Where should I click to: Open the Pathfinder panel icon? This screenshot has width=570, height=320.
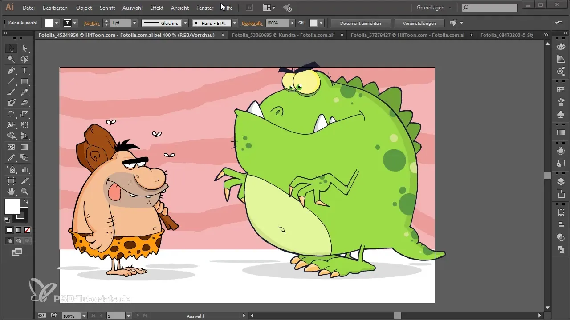pyautogui.click(x=561, y=250)
